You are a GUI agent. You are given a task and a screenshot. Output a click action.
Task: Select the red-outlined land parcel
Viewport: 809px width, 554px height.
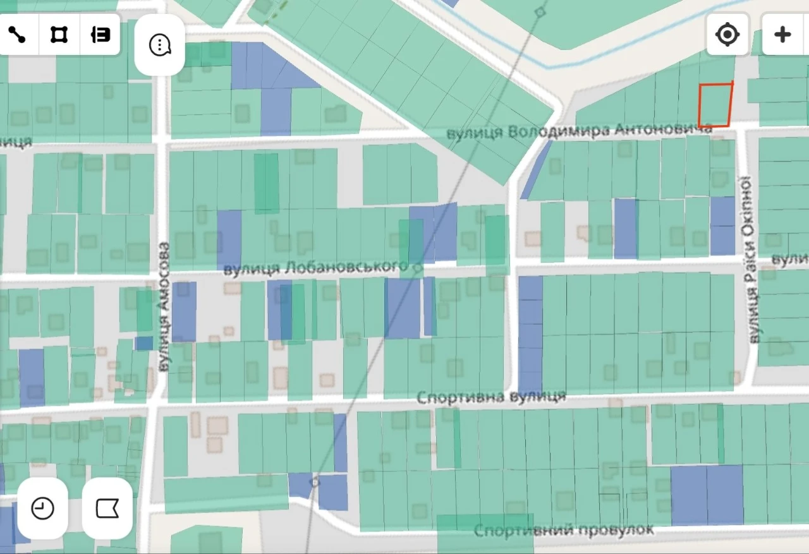(x=715, y=105)
